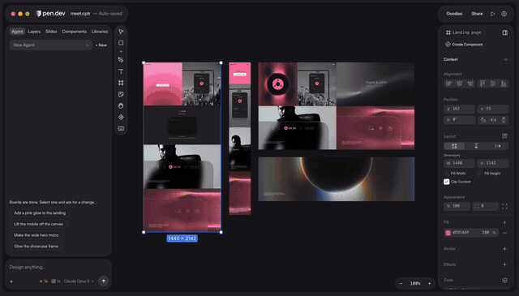Image resolution: width=519 pixels, height=296 pixels.
Task: Select the sticky note tool
Action: pos(121,94)
